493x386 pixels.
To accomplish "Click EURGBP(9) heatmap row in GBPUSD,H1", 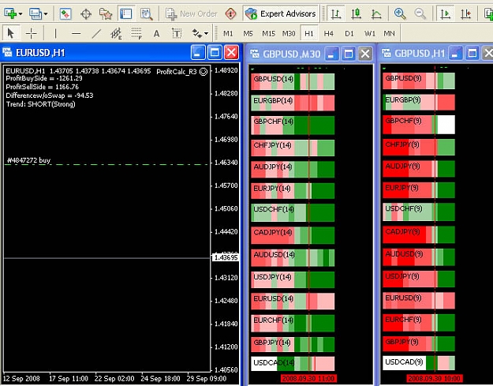I will (x=419, y=103).
